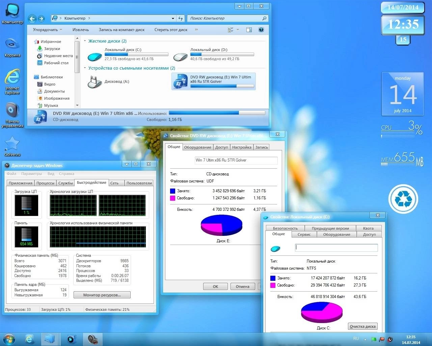This screenshot has width=432, height=346.
Task: Open the Golver.ru star shortcut
Action: pos(12,146)
